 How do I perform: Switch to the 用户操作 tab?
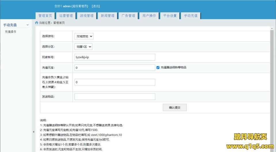[x=149, y=16]
